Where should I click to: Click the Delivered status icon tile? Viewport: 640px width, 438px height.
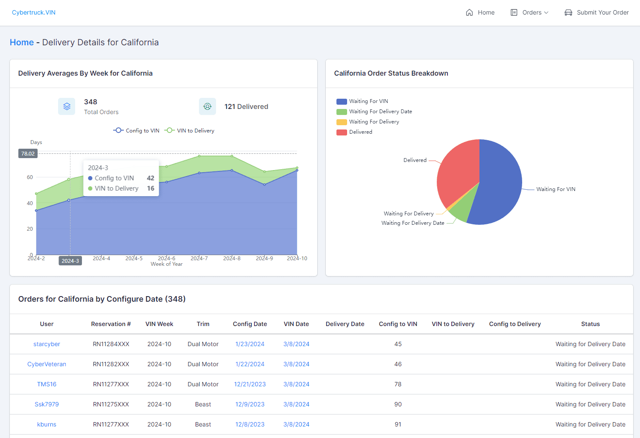[207, 106]
